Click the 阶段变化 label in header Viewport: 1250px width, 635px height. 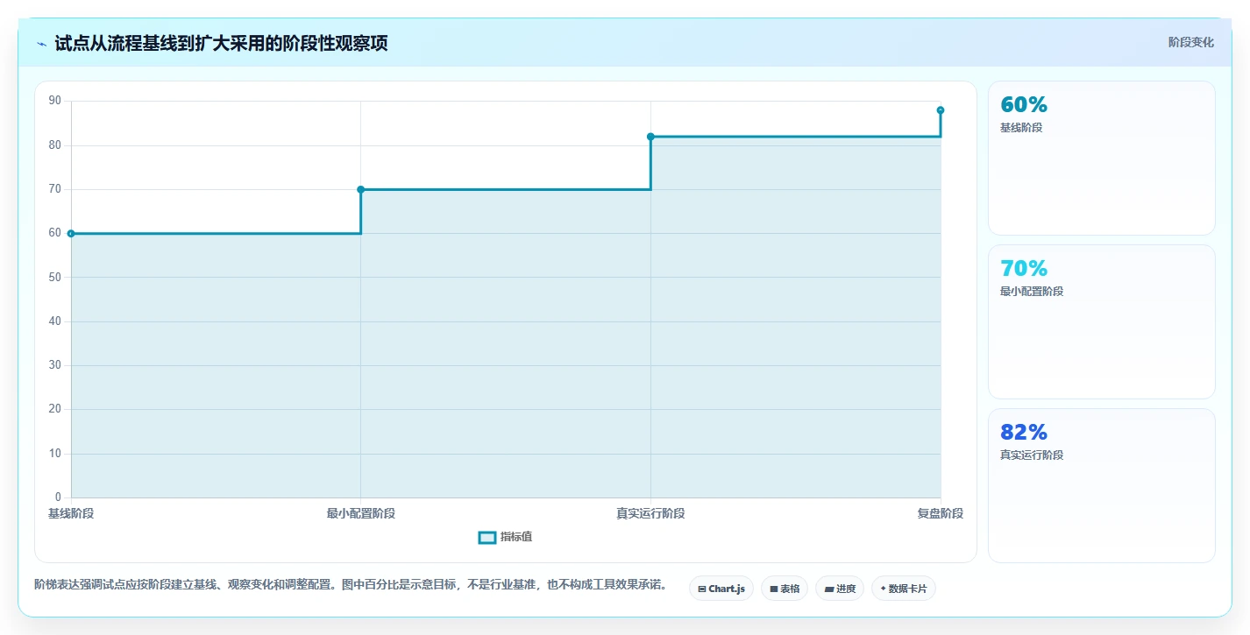[x=1191, y=42]
